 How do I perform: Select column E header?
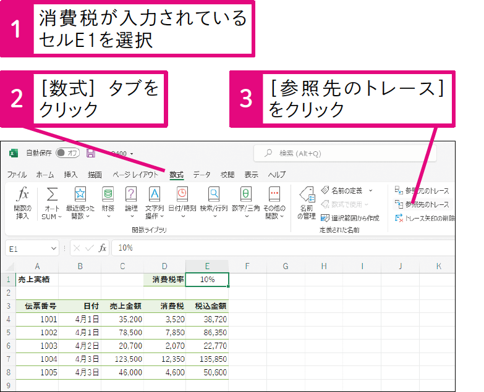(x=207, y=266)
